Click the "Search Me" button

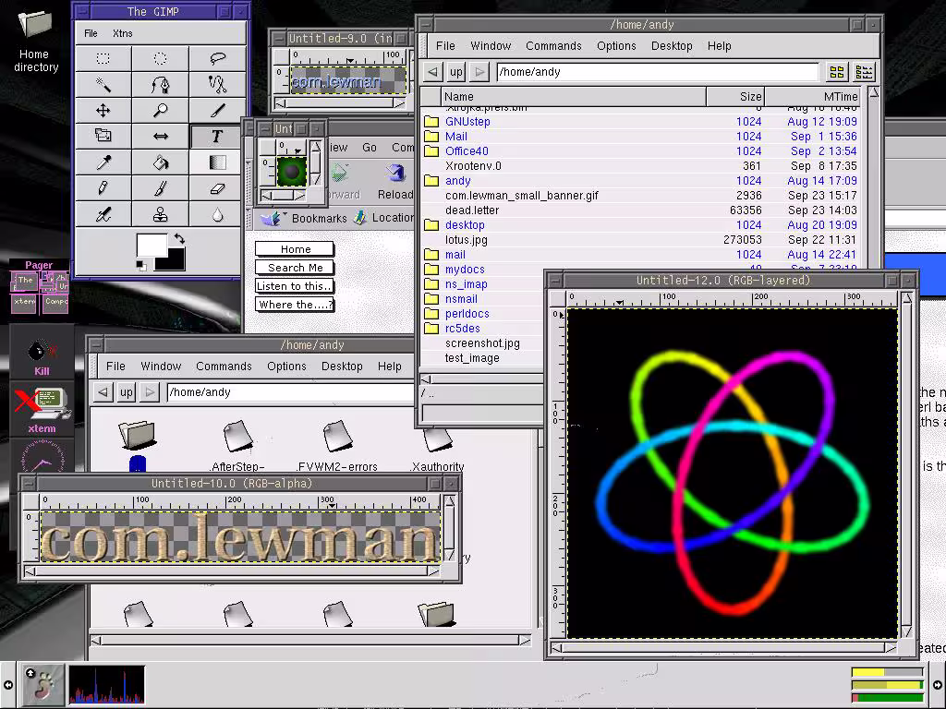tap(295, 268)
